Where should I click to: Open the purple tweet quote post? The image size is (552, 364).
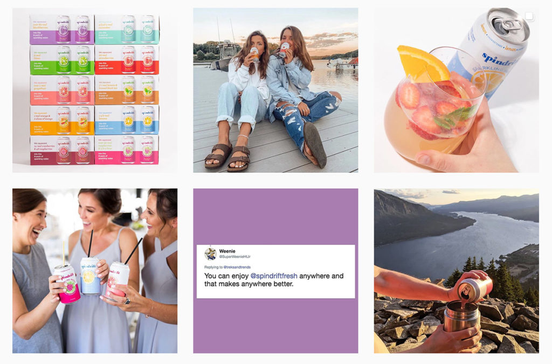(275, 271)
